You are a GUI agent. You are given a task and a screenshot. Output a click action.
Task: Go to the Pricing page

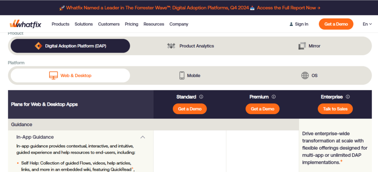(132, 24)
